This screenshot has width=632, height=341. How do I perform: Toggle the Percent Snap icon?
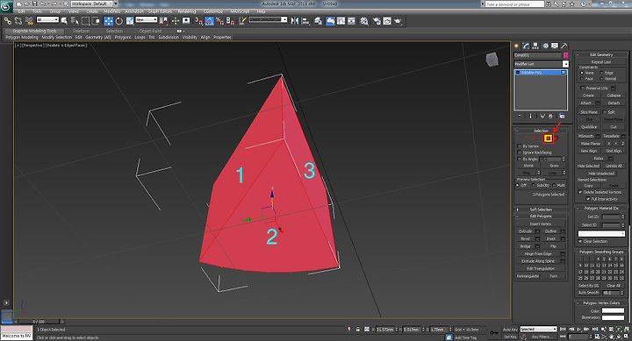click(219, 21)
